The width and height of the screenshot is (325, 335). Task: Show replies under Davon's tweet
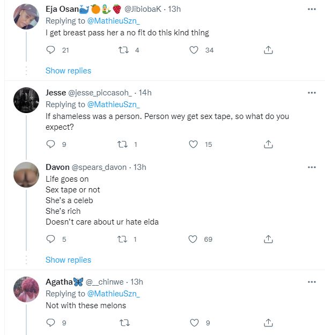click(x=68, y=260)
